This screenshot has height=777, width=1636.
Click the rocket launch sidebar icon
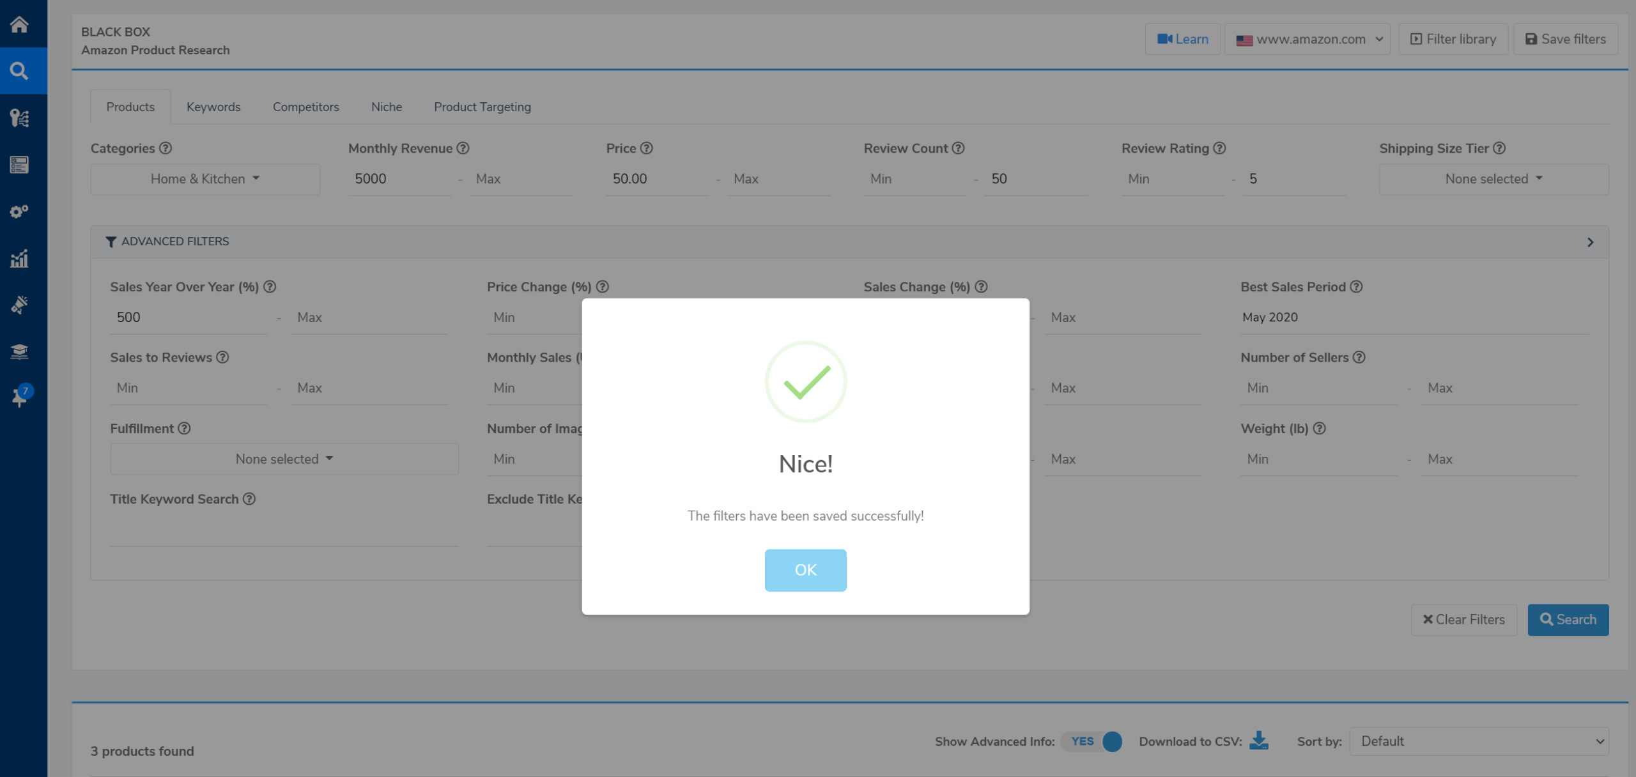[x=19, y=305]
